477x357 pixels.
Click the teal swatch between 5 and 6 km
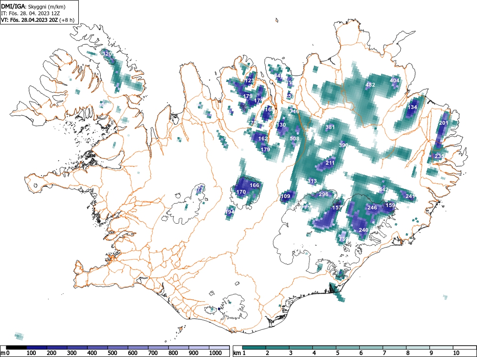coord(348,347)
